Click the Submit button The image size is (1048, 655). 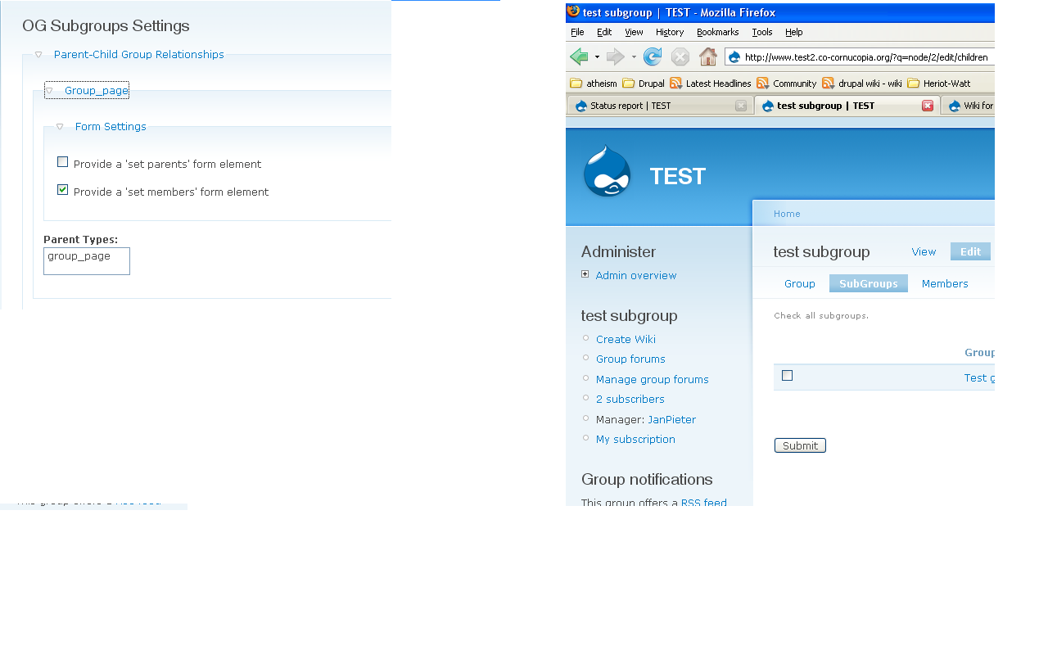point(800,445)
